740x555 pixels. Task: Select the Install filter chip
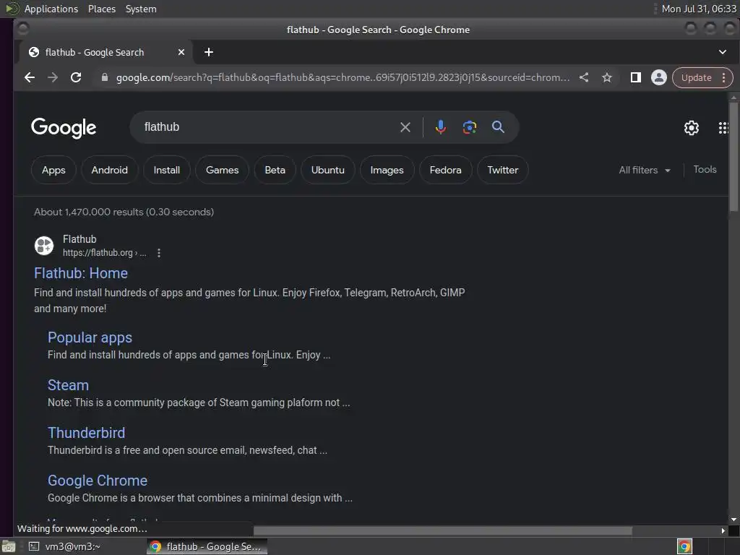pos(167,170)
